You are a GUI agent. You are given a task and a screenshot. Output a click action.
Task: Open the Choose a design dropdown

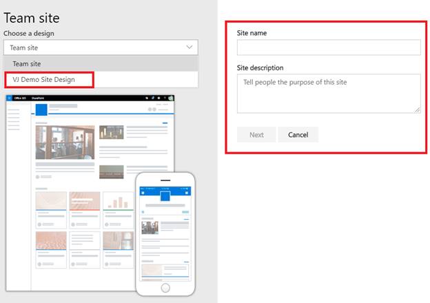coord(101,48)
